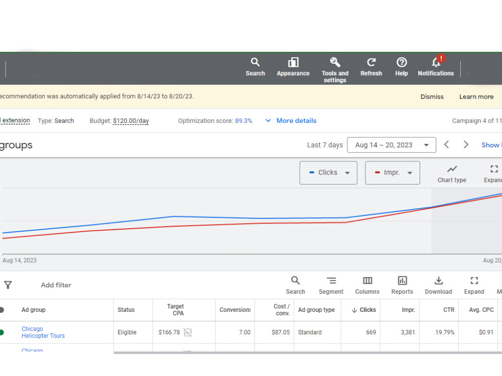Sort by Status column
Image resolution: width=502 pixels, height=376 pixels.
pyautogui.click(x=126, y=310)
